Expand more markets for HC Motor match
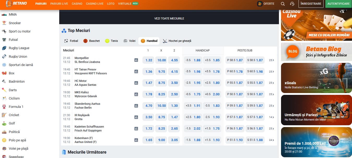 click(272, 83)
